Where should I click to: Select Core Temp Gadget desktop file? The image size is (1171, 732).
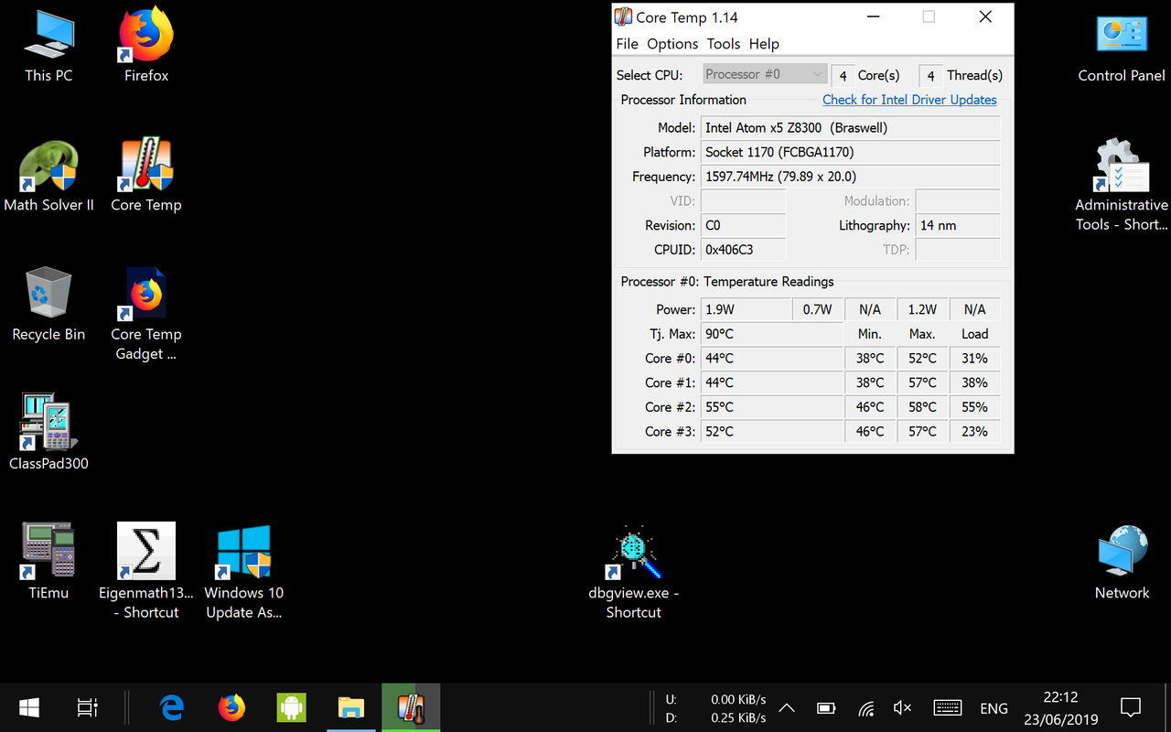146,314
